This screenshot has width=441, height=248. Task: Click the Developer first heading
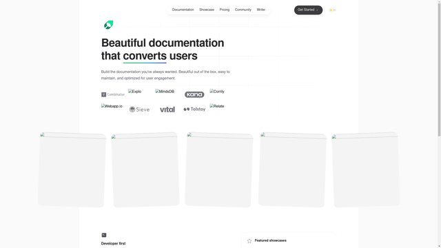(x=113, y=243)
